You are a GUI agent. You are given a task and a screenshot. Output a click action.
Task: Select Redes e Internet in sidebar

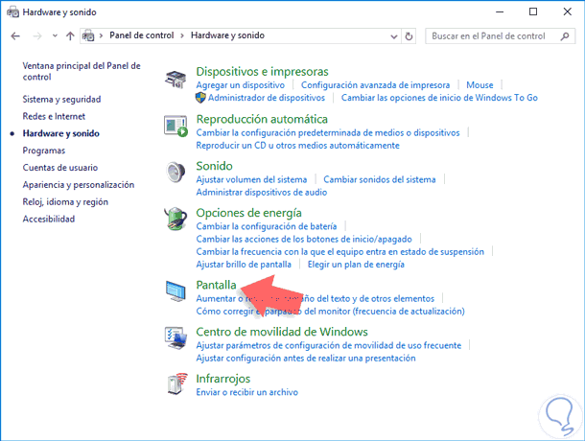[54, 116]
